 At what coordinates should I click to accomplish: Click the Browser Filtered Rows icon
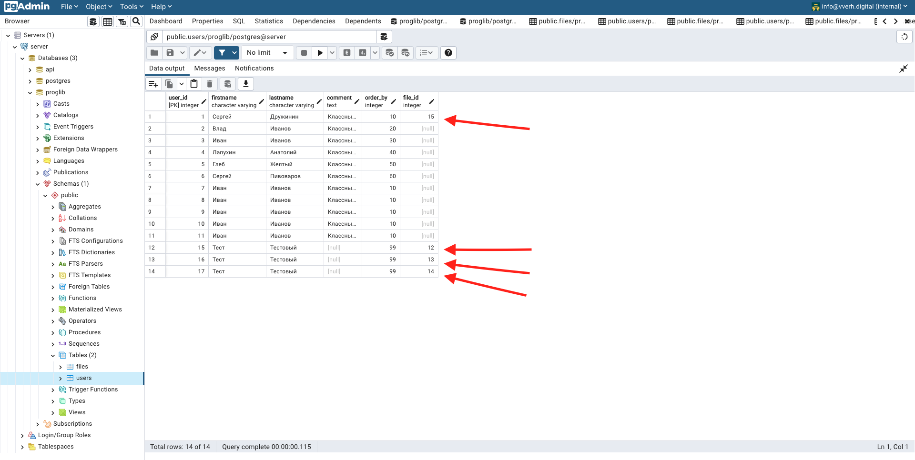(x=122, y=21)
